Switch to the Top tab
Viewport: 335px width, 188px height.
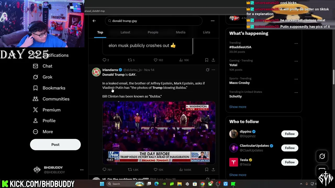[100, 32]
